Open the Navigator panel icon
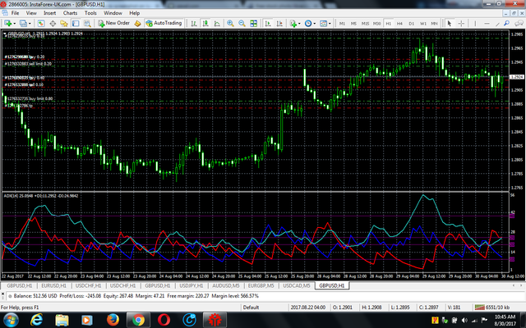The width and height of the screenshot is (526, 328). 64,24
